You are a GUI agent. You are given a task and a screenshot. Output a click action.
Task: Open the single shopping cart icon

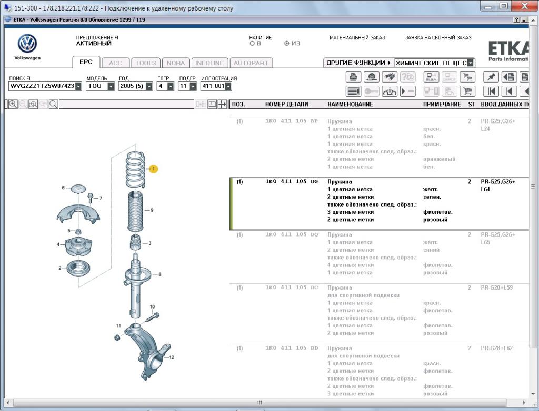[x=467, y=91]
